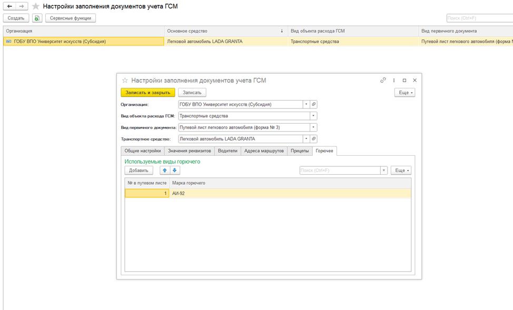
Task: Open the dialog header Еще menu
Action: [x=405, y=93]
